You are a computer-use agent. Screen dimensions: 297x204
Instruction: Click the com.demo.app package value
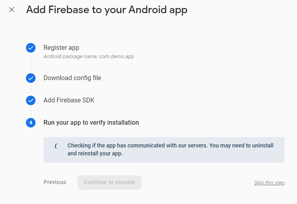click(x=117, y=57)
